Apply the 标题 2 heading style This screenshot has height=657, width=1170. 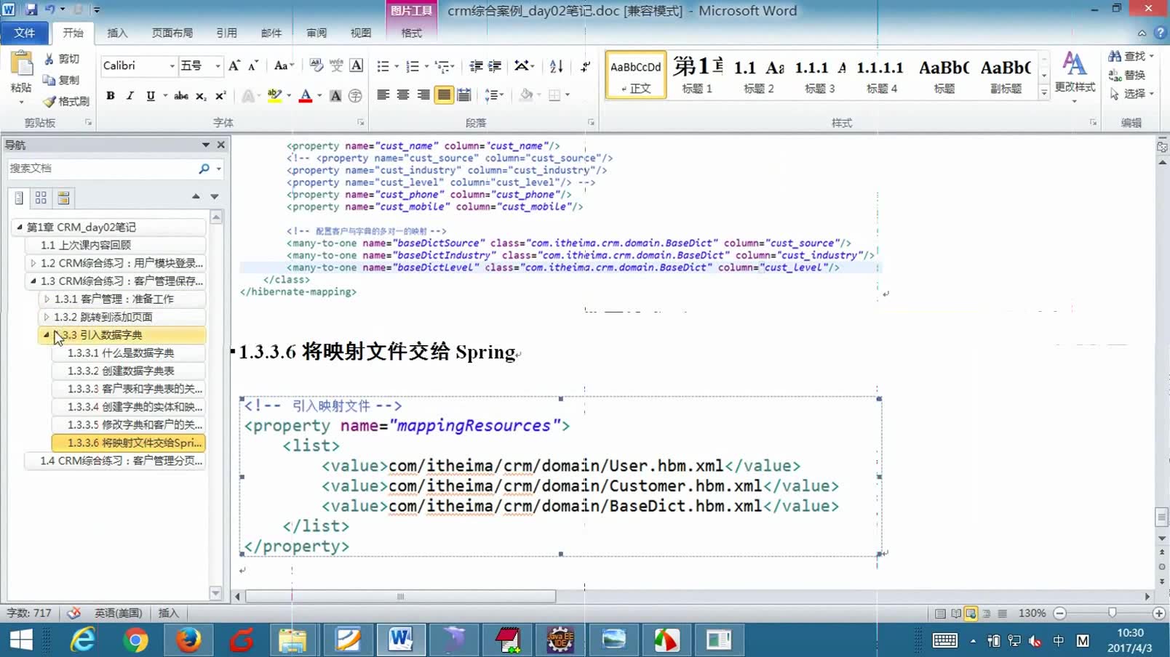(x=758, y=75)
